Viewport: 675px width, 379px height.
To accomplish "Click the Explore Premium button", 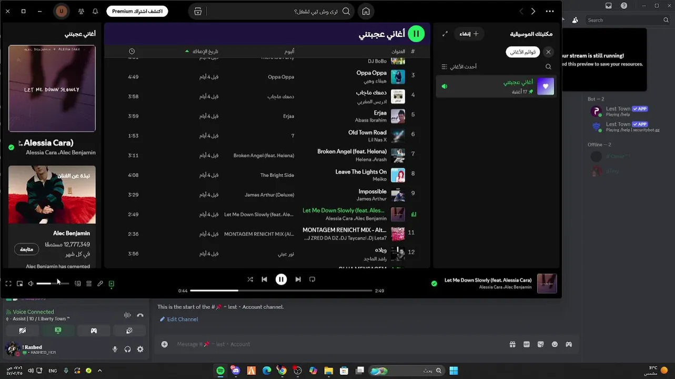I will [x=137, y=11].
